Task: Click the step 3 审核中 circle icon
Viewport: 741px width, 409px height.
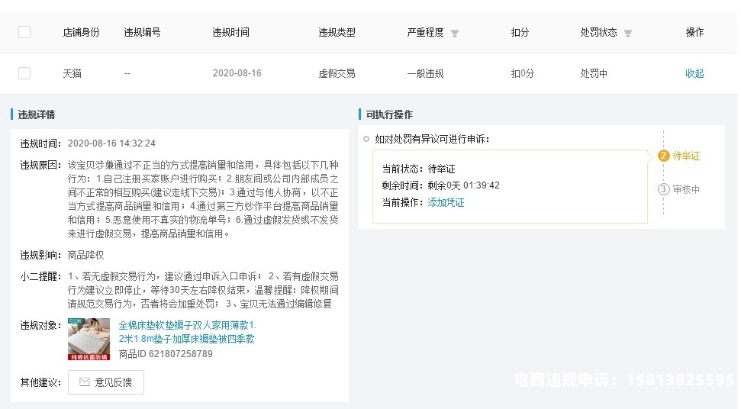Action: pos(663,189)
